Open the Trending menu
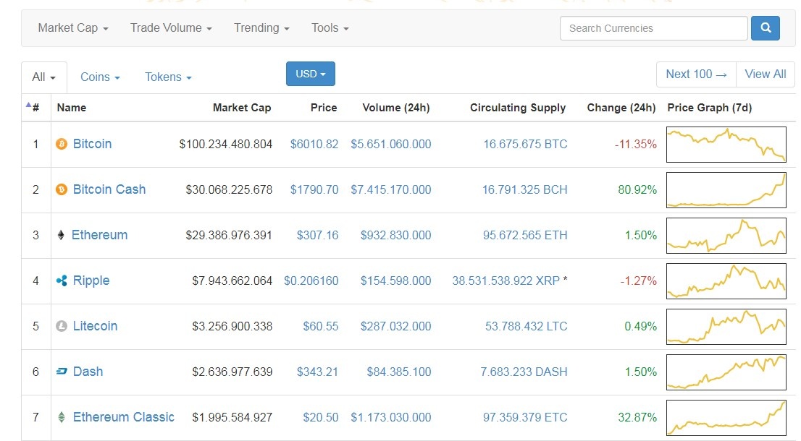The height and width of the screenshot is (441, 801). point(261,27)
